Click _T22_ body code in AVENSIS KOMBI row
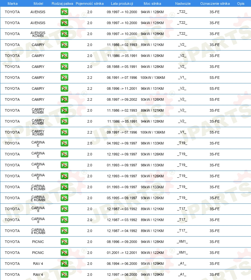 (x=182, y=34)
